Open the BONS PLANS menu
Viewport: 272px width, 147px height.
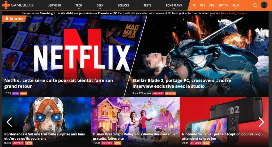174,5
